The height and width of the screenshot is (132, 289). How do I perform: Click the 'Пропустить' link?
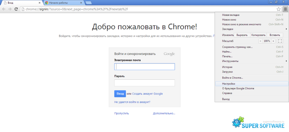(x=121, y=113)
